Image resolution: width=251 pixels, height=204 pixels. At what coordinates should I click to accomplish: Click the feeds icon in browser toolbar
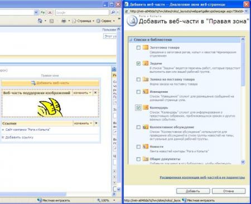pos(51,21)
